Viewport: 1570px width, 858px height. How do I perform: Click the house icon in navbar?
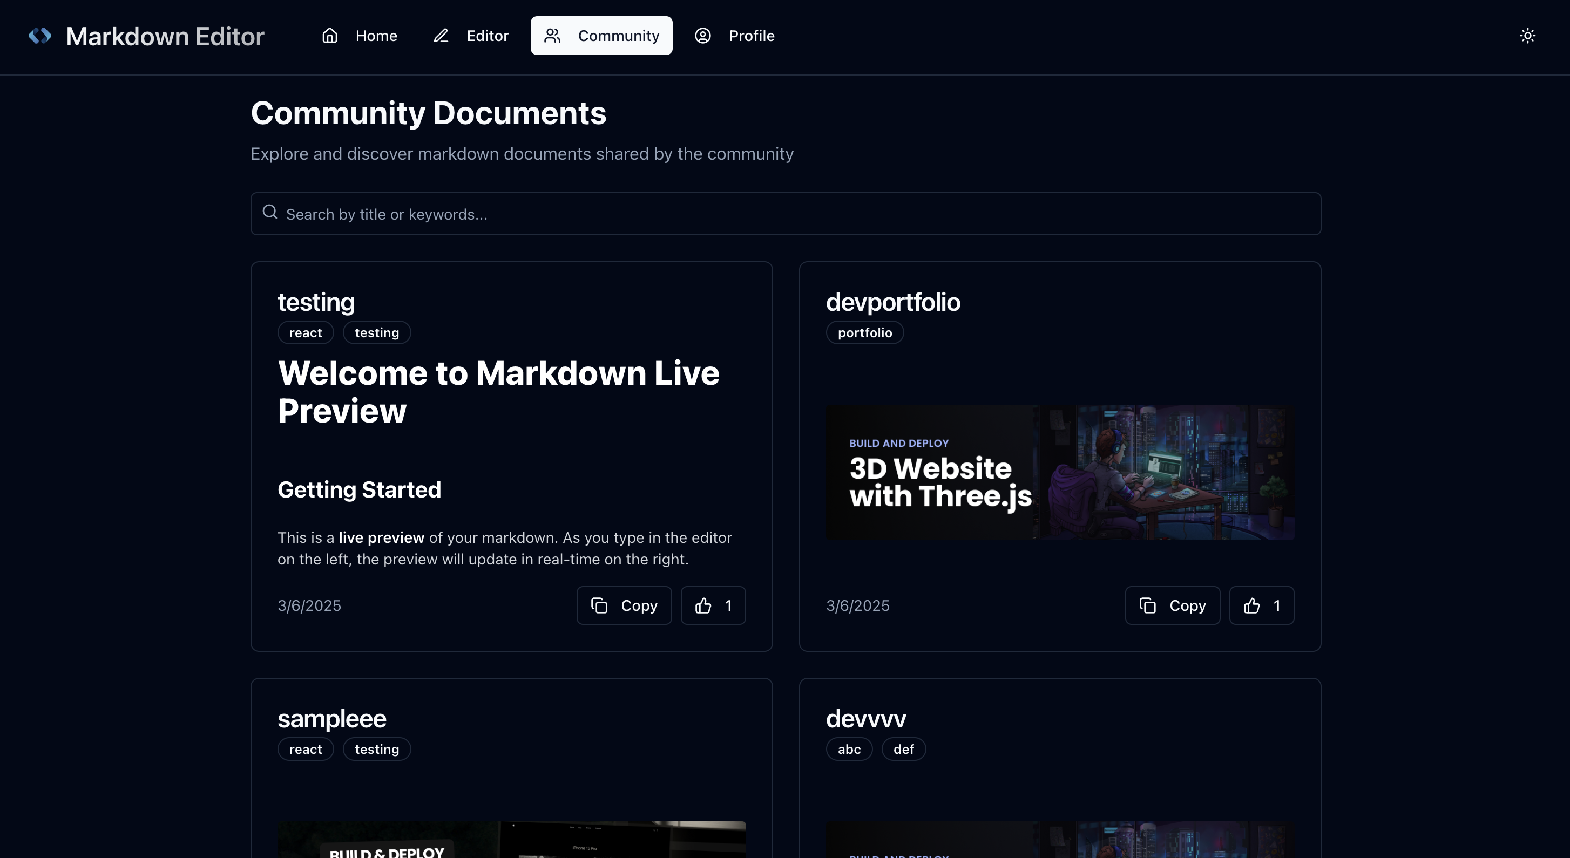click(330, 36)
